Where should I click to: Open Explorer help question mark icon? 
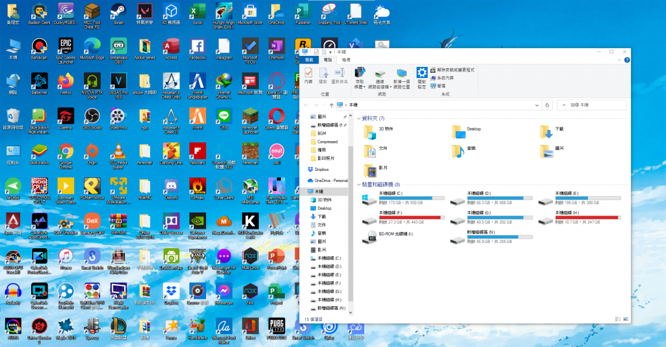point(627,60)
